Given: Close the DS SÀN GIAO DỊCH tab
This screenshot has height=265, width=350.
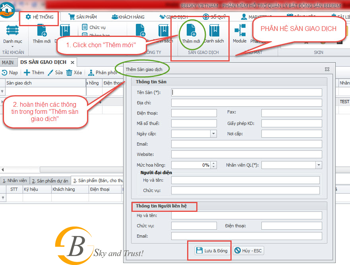Looking at the screenshot, I should tap(72, 62).
